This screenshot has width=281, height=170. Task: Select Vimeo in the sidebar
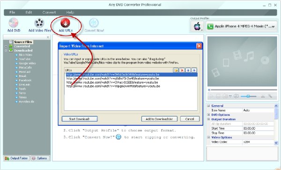click(x=23, y=97)
